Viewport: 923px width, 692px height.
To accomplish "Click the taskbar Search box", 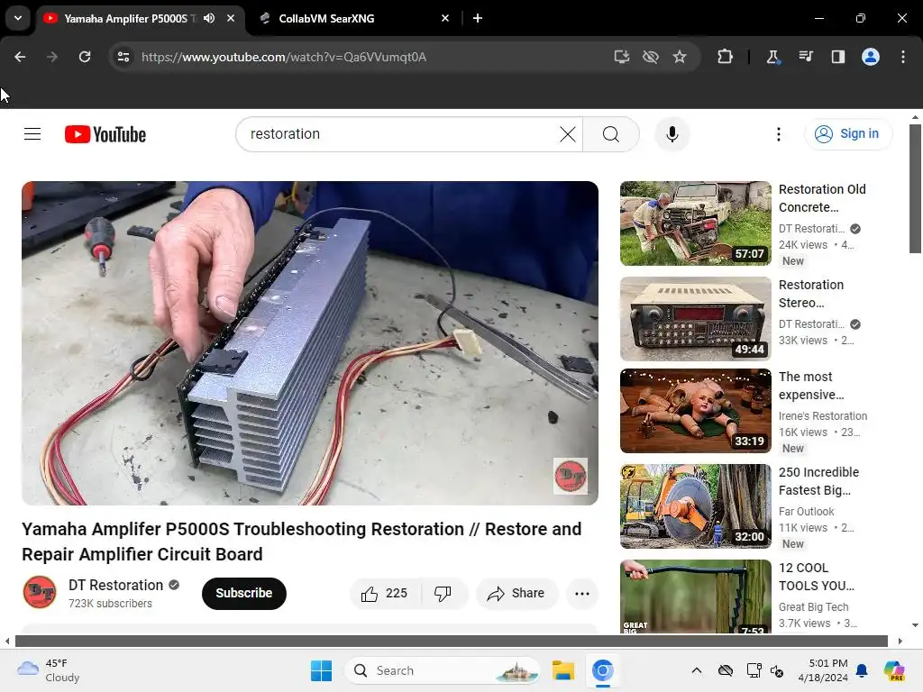I will pos(442,670).
